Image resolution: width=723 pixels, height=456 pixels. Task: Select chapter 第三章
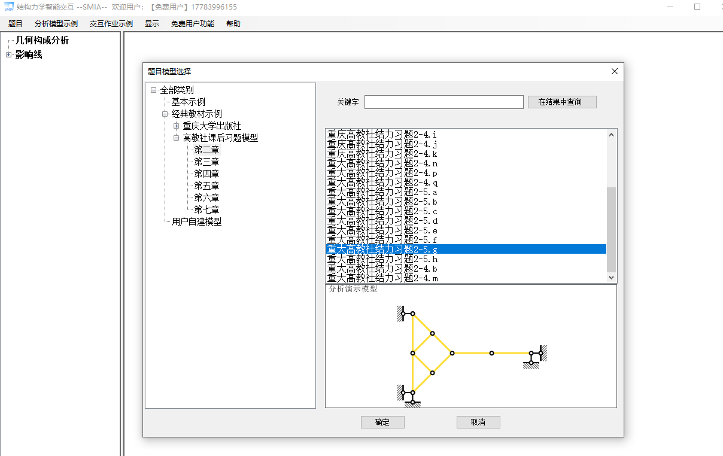tap(206, 162)
